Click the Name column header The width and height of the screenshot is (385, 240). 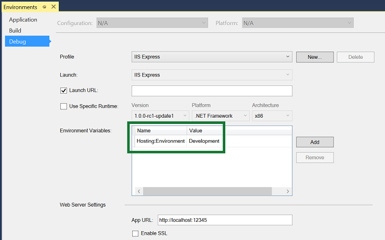tap(161, 131)
